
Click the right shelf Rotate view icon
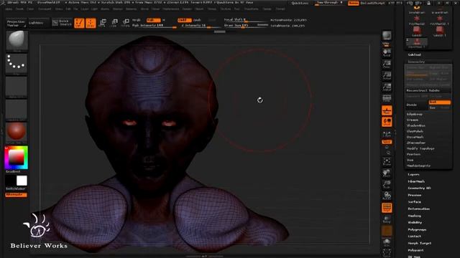click(x=387, y=196)
